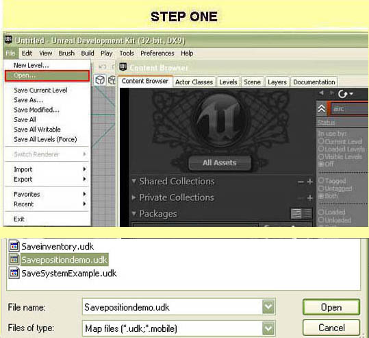Click the Save All menu entry
The width and height of the screenshot is (369, 338).
click(x=47, y=120)
